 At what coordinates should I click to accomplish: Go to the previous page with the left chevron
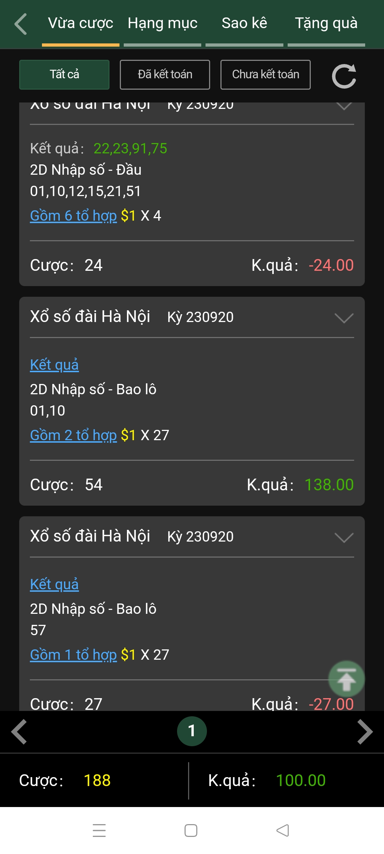pyautogui.click(x=19, y=732)
